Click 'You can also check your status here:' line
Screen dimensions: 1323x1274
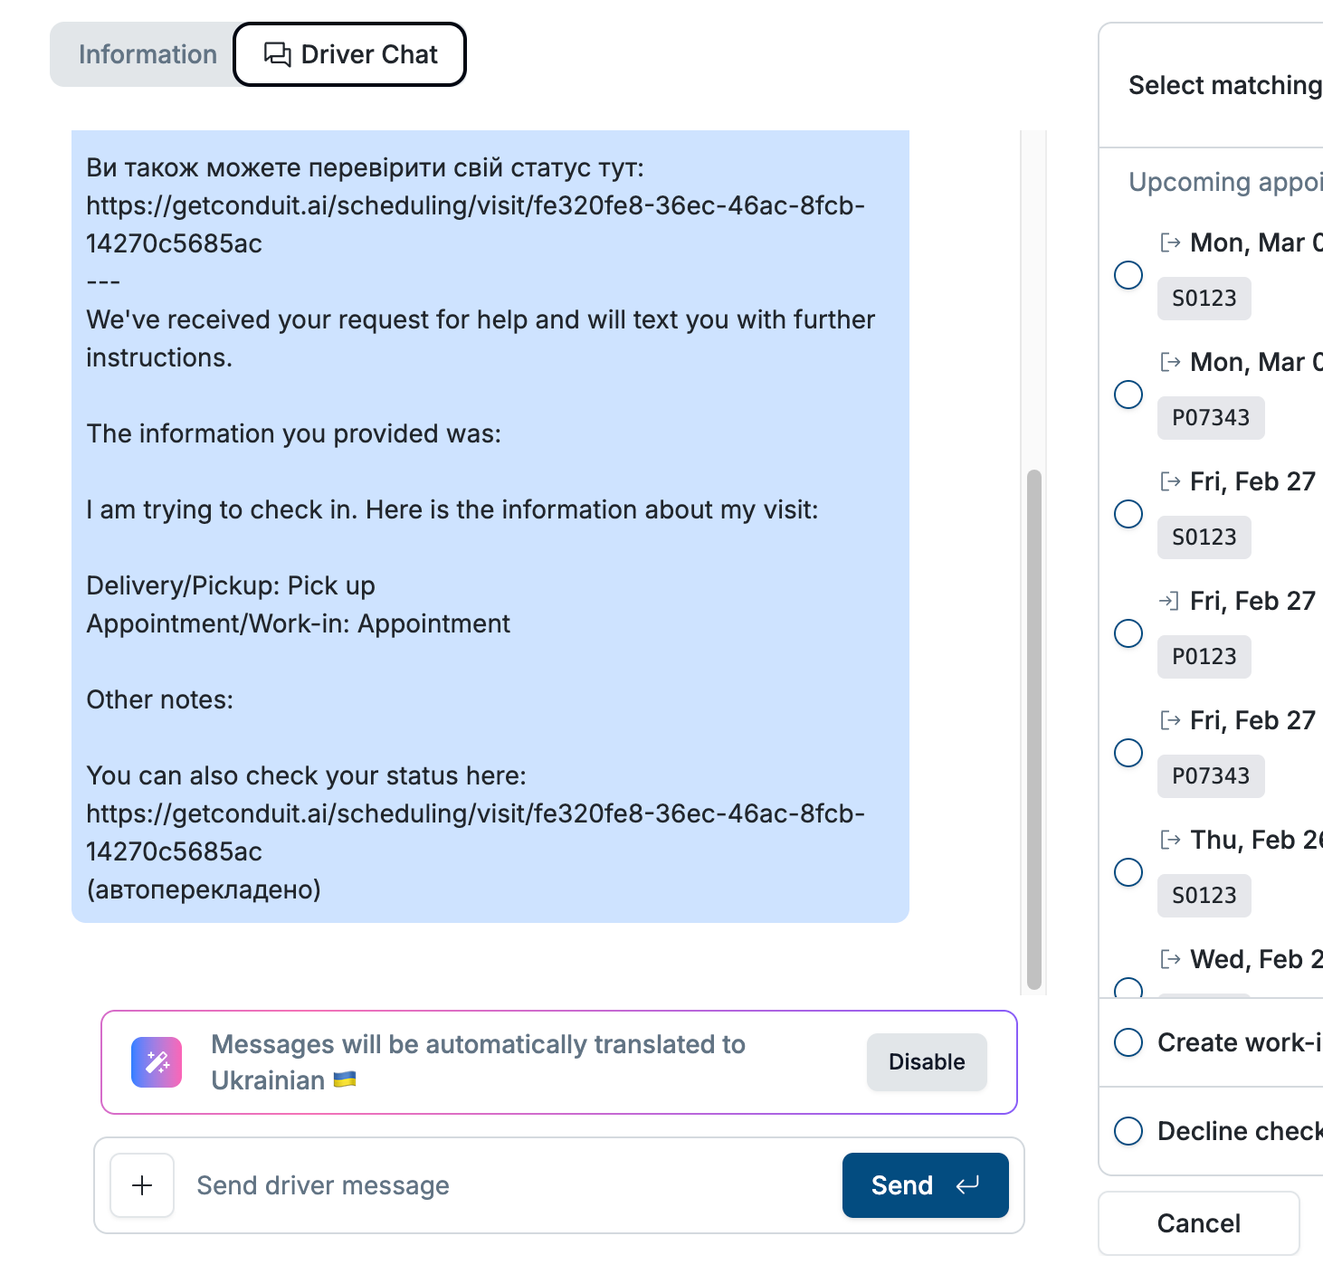[306, 775]
